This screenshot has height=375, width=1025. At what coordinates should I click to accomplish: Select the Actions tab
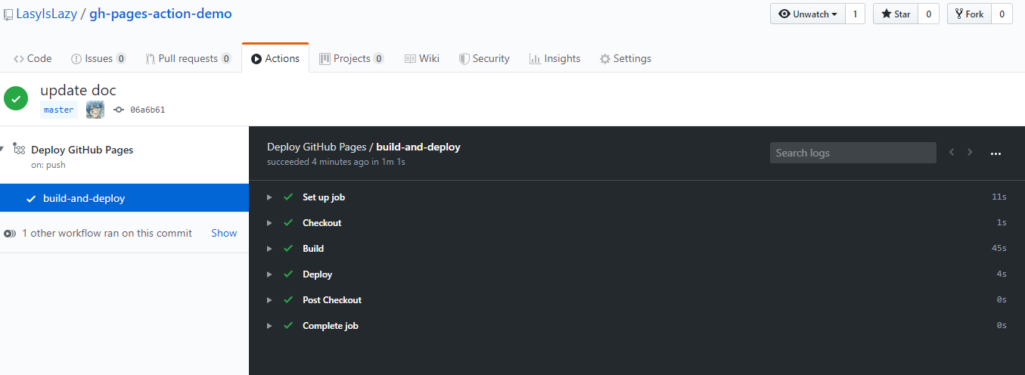[275, 58]
